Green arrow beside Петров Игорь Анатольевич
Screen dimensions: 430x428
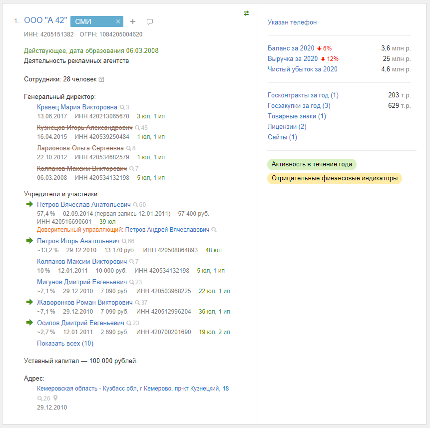(29, 241)
